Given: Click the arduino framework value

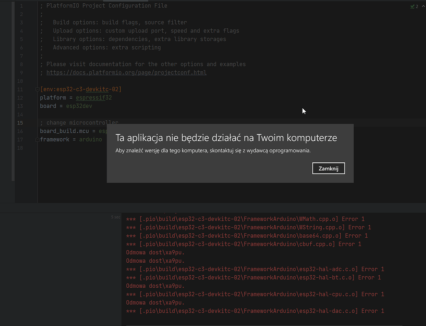Looking at the screenshot, I should (x=90, y=139).
